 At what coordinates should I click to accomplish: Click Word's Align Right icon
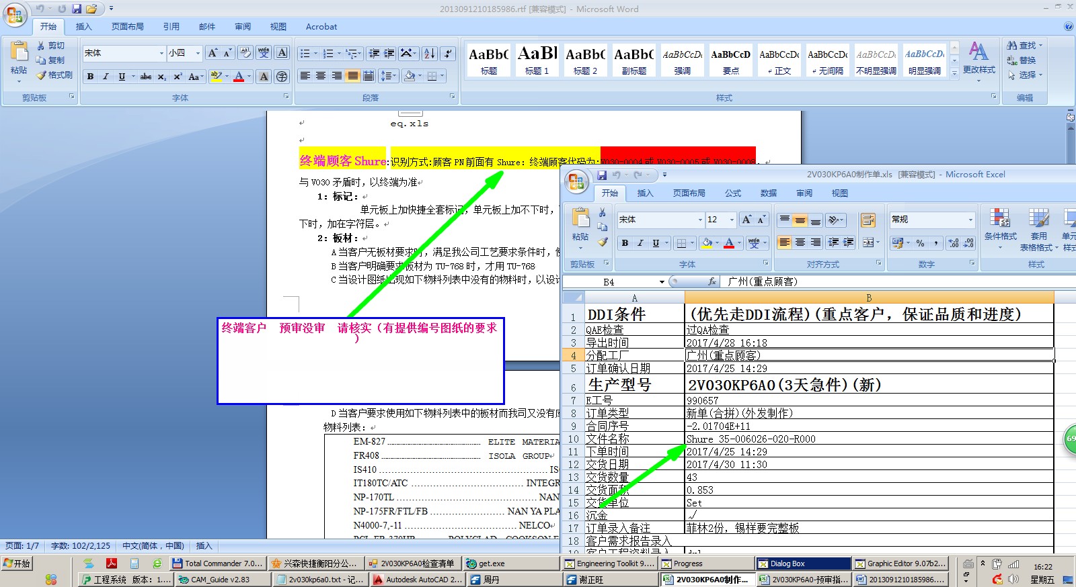(x=337, y=76)
